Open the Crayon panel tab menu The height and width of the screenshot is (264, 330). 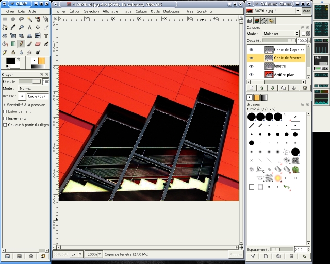click(x=41, y=75)
